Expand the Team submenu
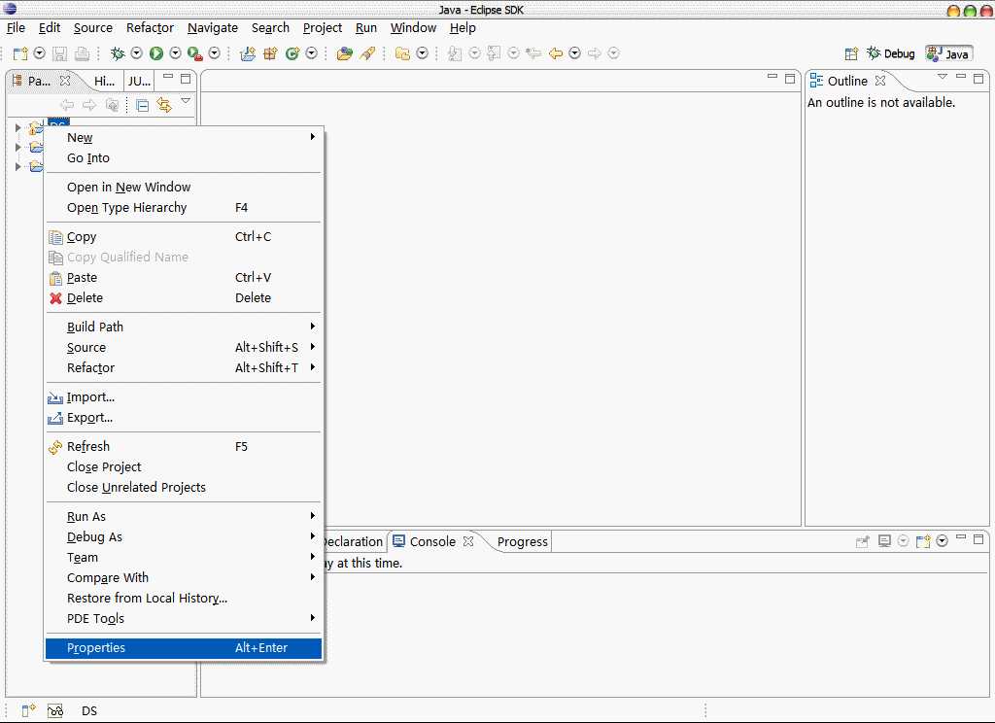This screenshot has height=723, width=995. coord(184,558)
